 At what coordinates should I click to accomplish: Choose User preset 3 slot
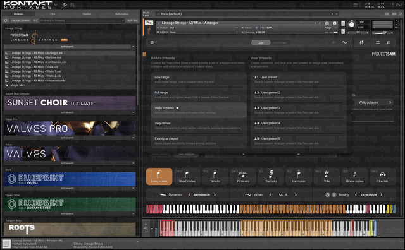tap(298, 110)
